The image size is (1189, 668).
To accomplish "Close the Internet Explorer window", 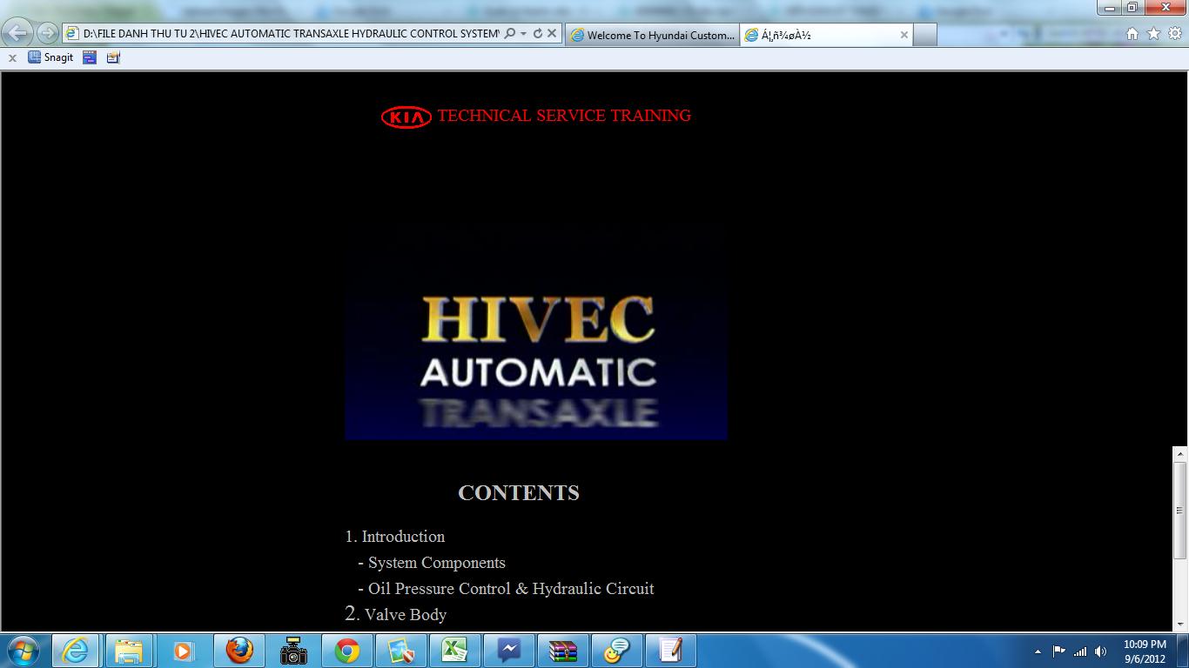I will tap(1165, 7).
